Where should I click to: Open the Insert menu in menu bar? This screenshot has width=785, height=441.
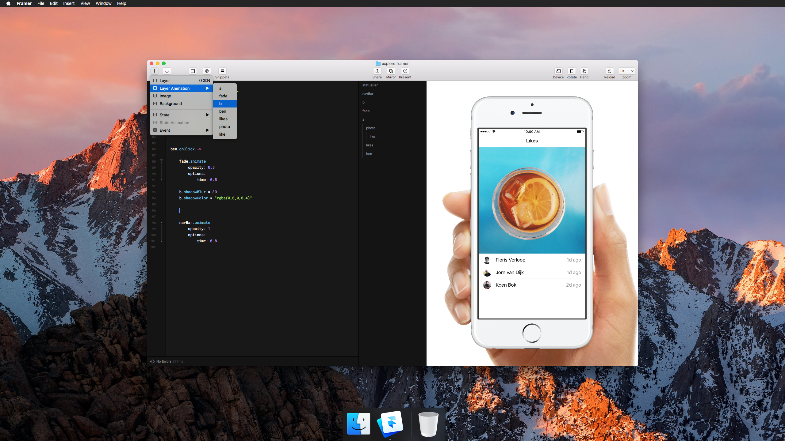(69, 3)
